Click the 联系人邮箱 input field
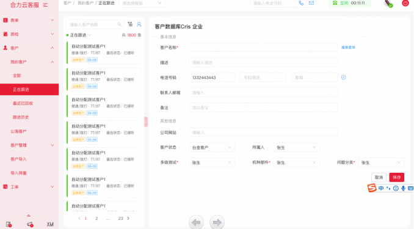The height and width of the screenshot is (229, 414). pos(263,92)
